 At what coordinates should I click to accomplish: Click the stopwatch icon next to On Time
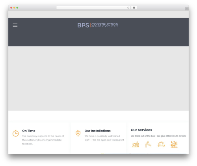tap(16, 133)
